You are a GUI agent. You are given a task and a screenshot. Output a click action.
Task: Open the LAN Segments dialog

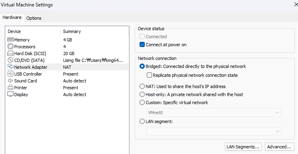pyautogui.click(x=243, y=147)
